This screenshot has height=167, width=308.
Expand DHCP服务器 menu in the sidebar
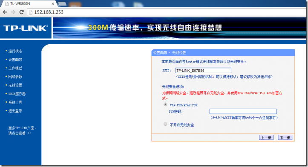(17, 93)
